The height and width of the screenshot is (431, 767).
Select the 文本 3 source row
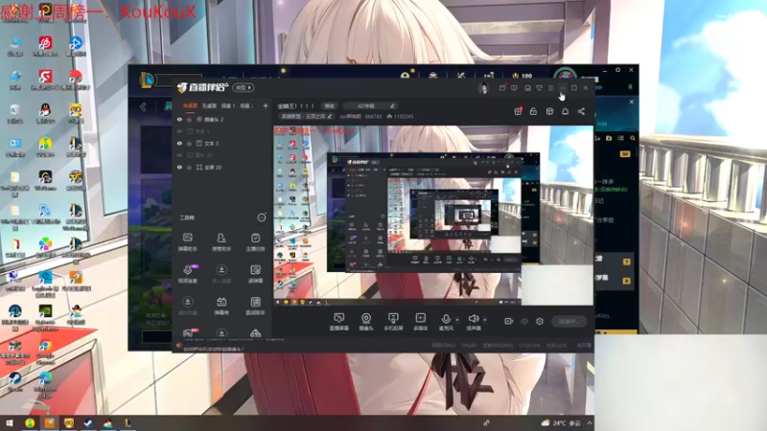pyautogui.click(x=221, y=143)
